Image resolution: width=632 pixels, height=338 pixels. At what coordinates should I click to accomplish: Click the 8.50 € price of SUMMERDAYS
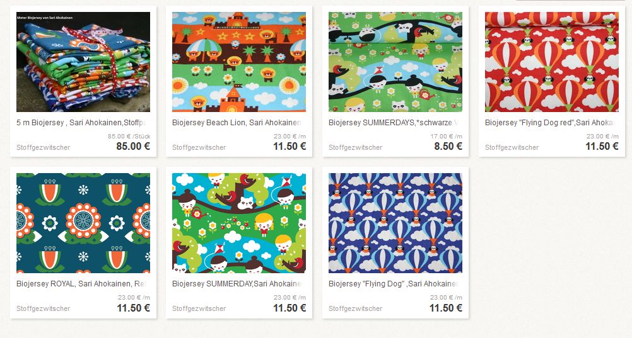tap(448, 146)
